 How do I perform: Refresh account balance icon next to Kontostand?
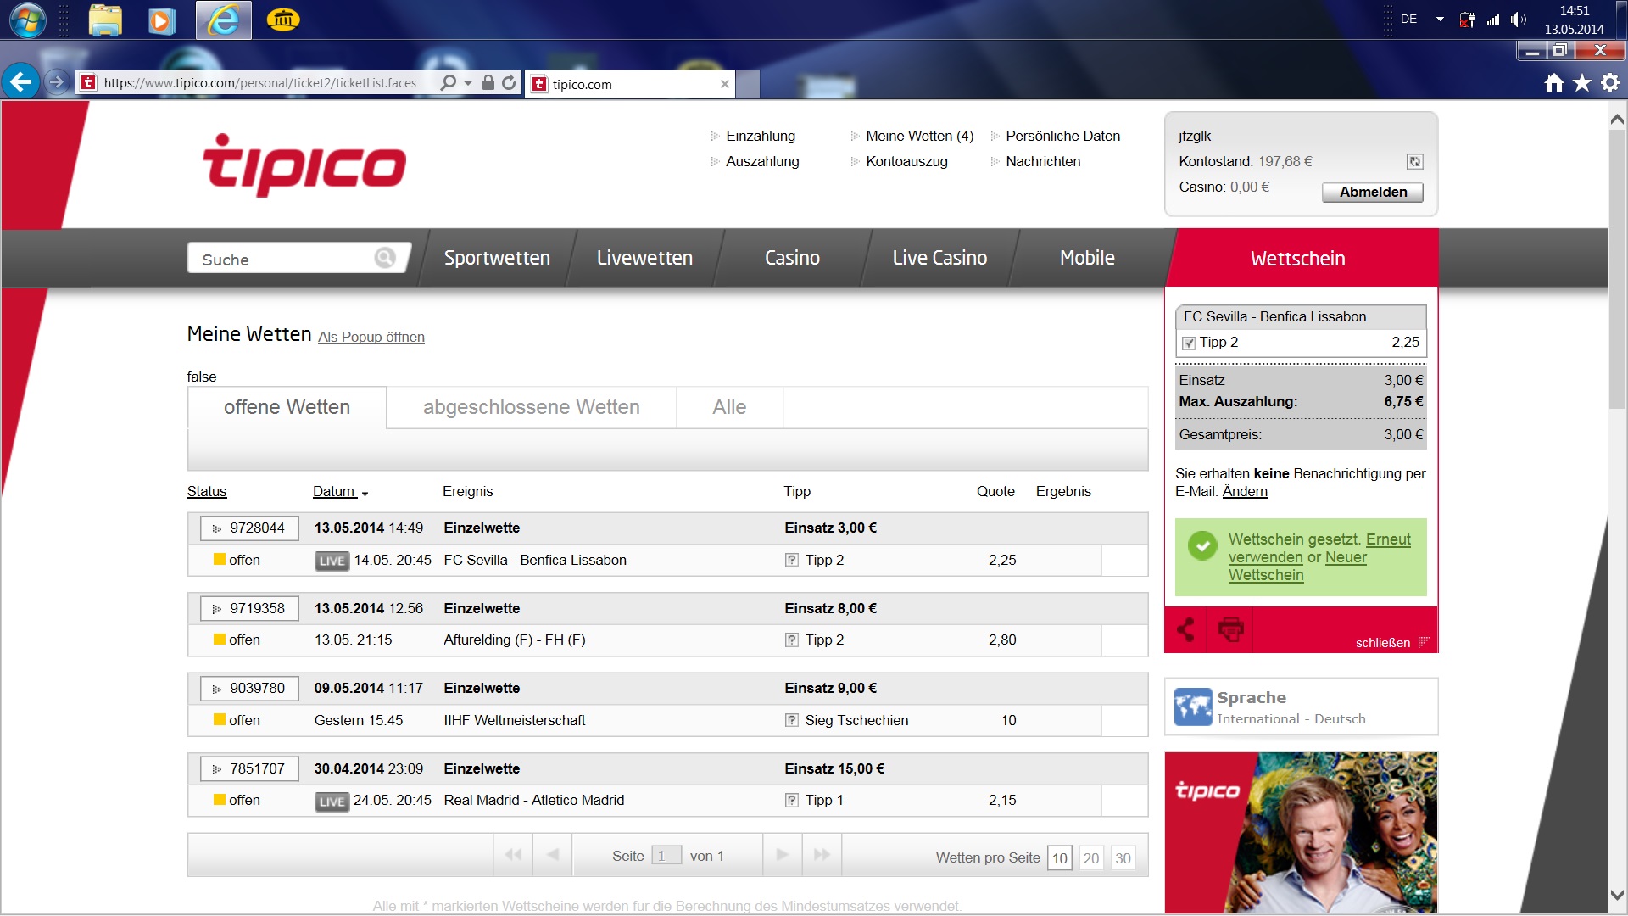(1414, 161)
